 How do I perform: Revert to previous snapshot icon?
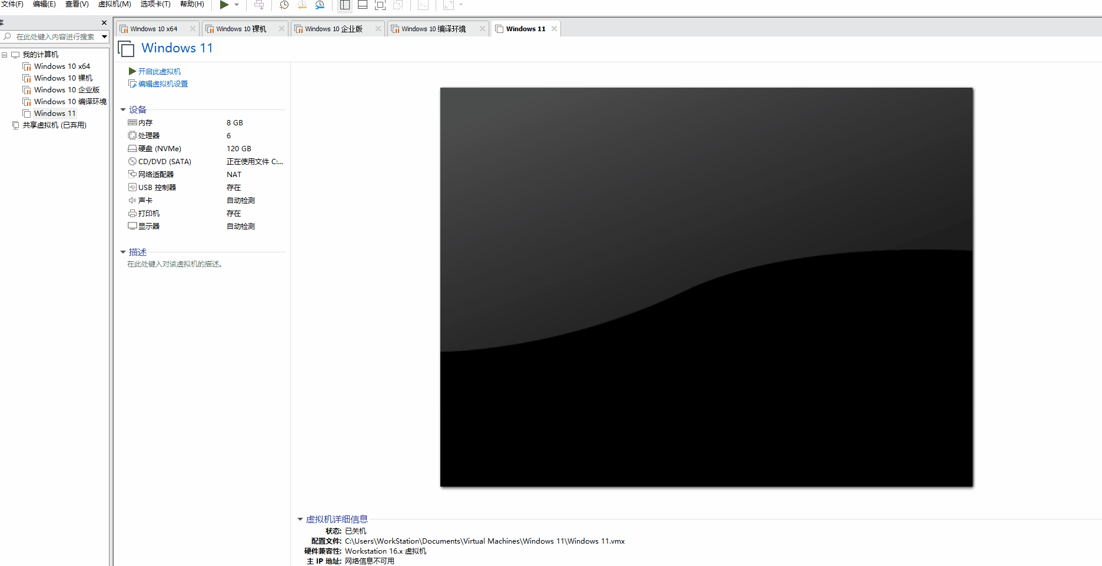point(302,5)
